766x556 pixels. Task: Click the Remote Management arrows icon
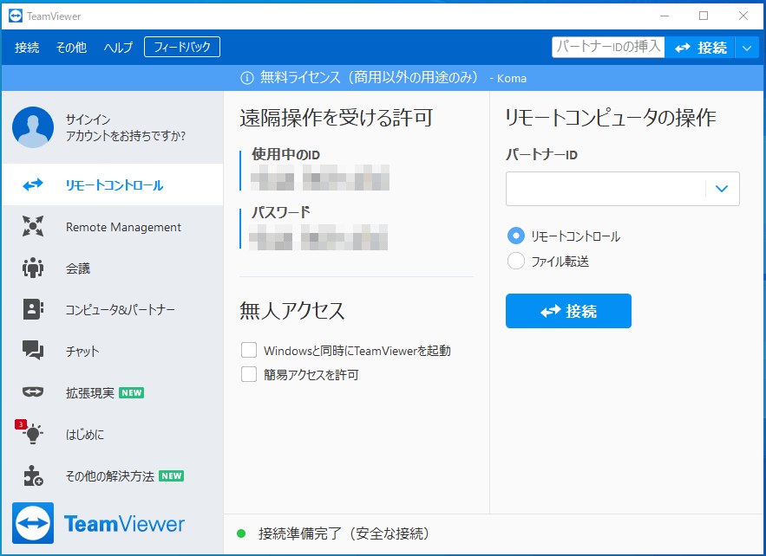click(33, 226)
